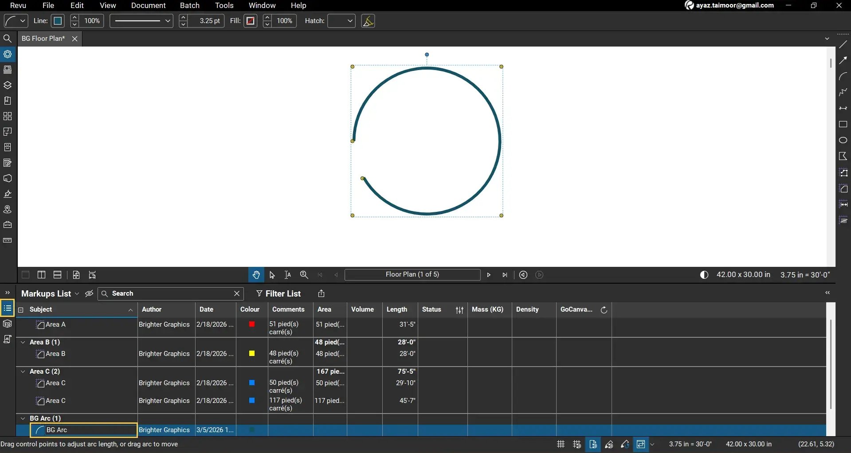Open the sync mode dropdown in status bar
This screenshot has height=453, width=851.
(x=653, y=444)
